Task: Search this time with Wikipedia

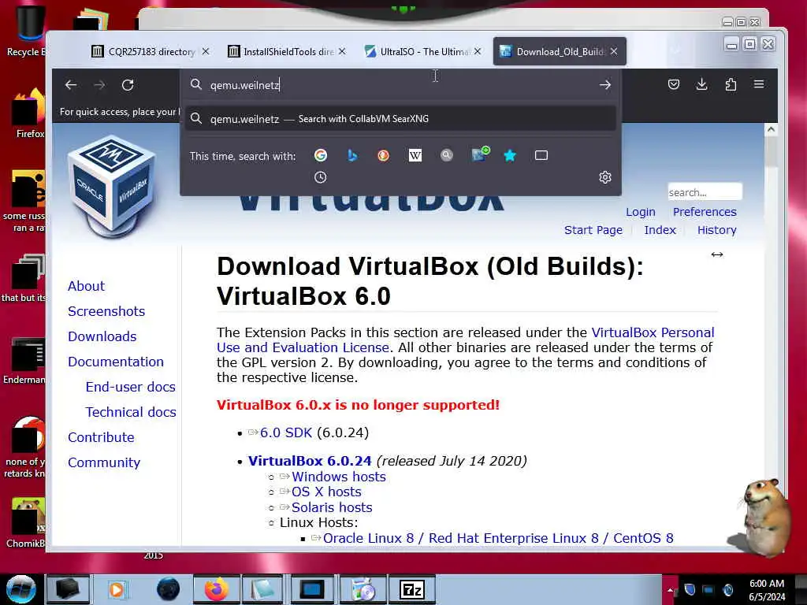Action: point(415,155)
